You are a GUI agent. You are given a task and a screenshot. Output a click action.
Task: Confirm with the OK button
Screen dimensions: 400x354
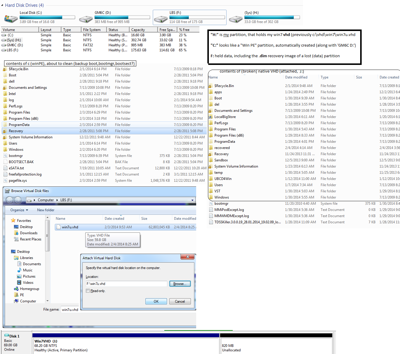pyautogui.click(x=156, y=301)
